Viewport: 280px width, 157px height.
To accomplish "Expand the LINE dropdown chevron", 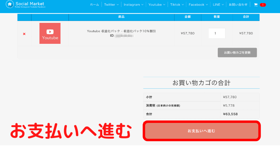I will point(223,5).
